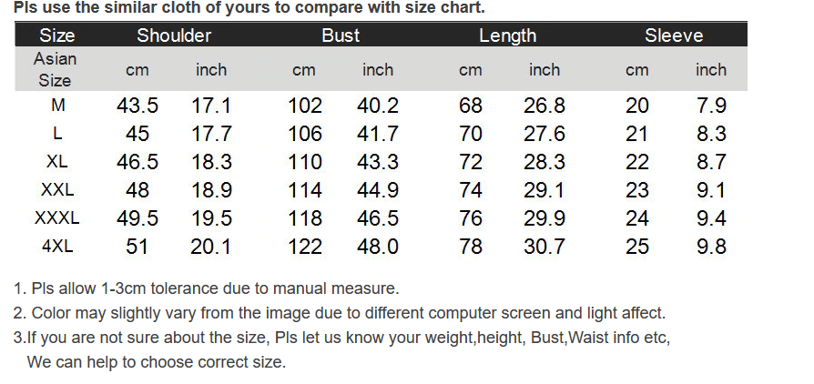
Task: Click the note about color variation
Action: coord(340,313)
